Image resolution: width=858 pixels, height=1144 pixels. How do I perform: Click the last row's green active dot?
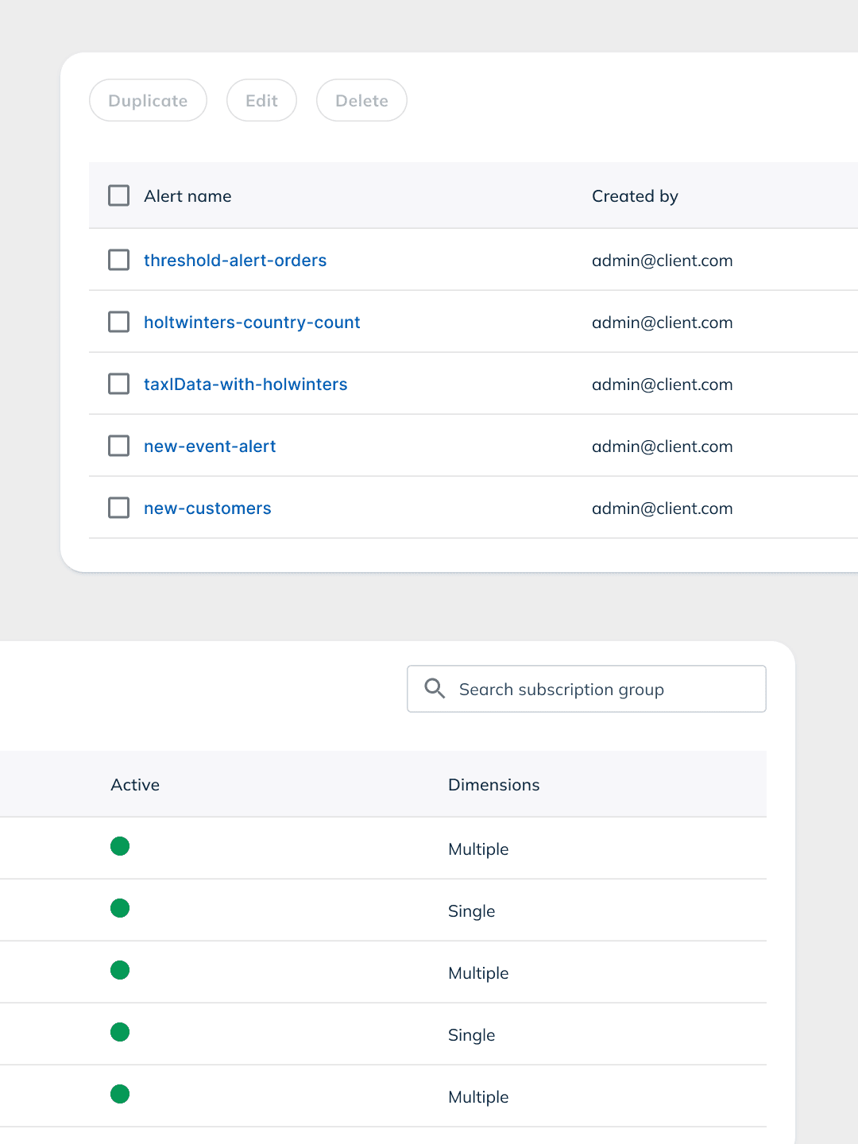(120, 1094)
